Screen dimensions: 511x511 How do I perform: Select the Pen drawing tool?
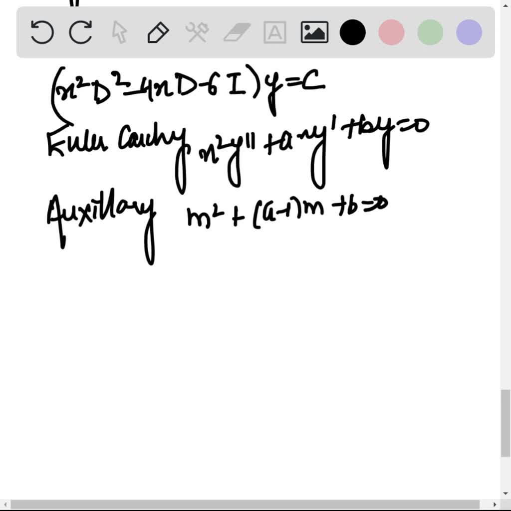[158, 32]
